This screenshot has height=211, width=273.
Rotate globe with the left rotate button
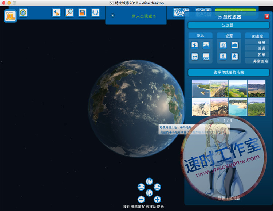141,187
